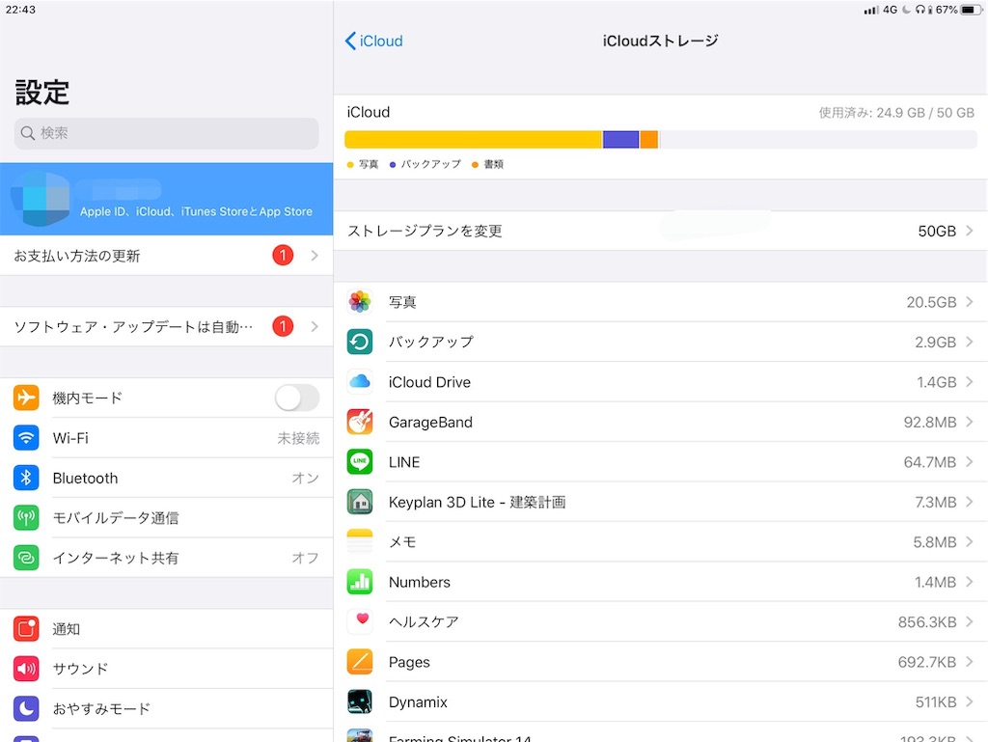Viewport: 988px width, 742px height.
Task: Tap the blurred account avatar
Action: (x=41, y=199)
